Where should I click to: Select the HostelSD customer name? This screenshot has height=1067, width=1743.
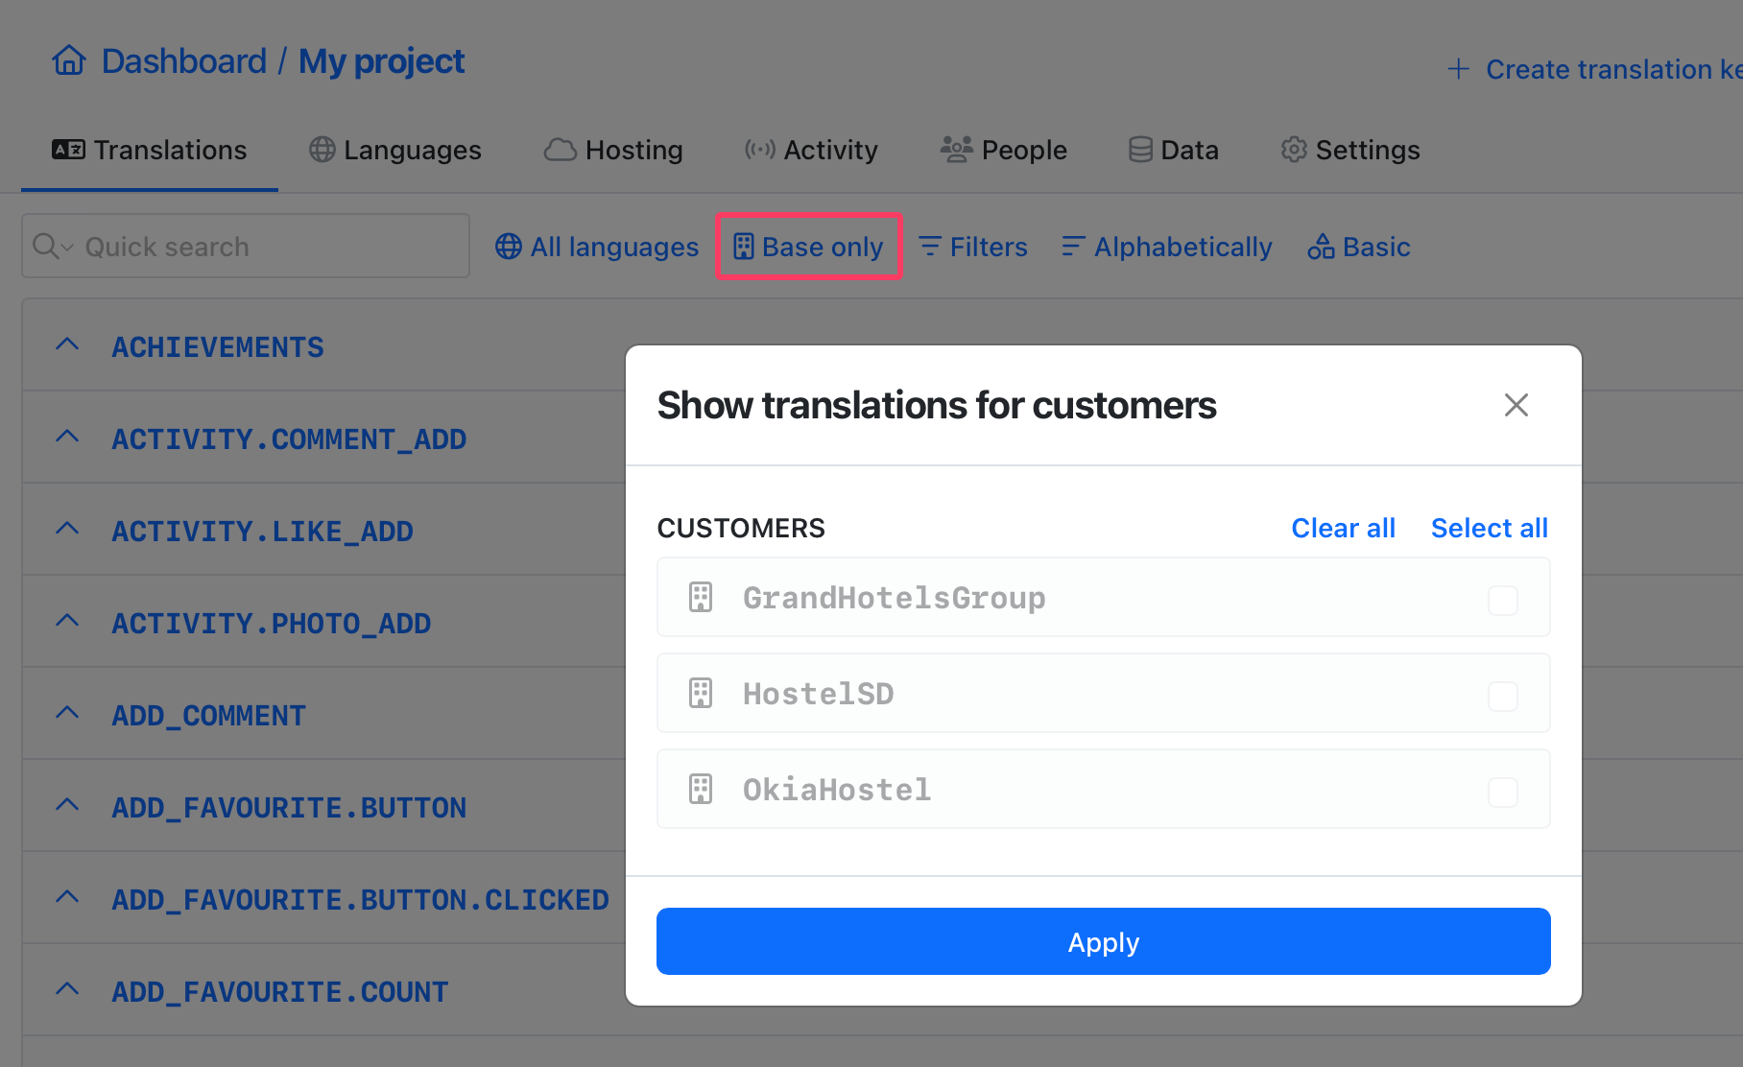pyautogui.click(x=818, y=694)
